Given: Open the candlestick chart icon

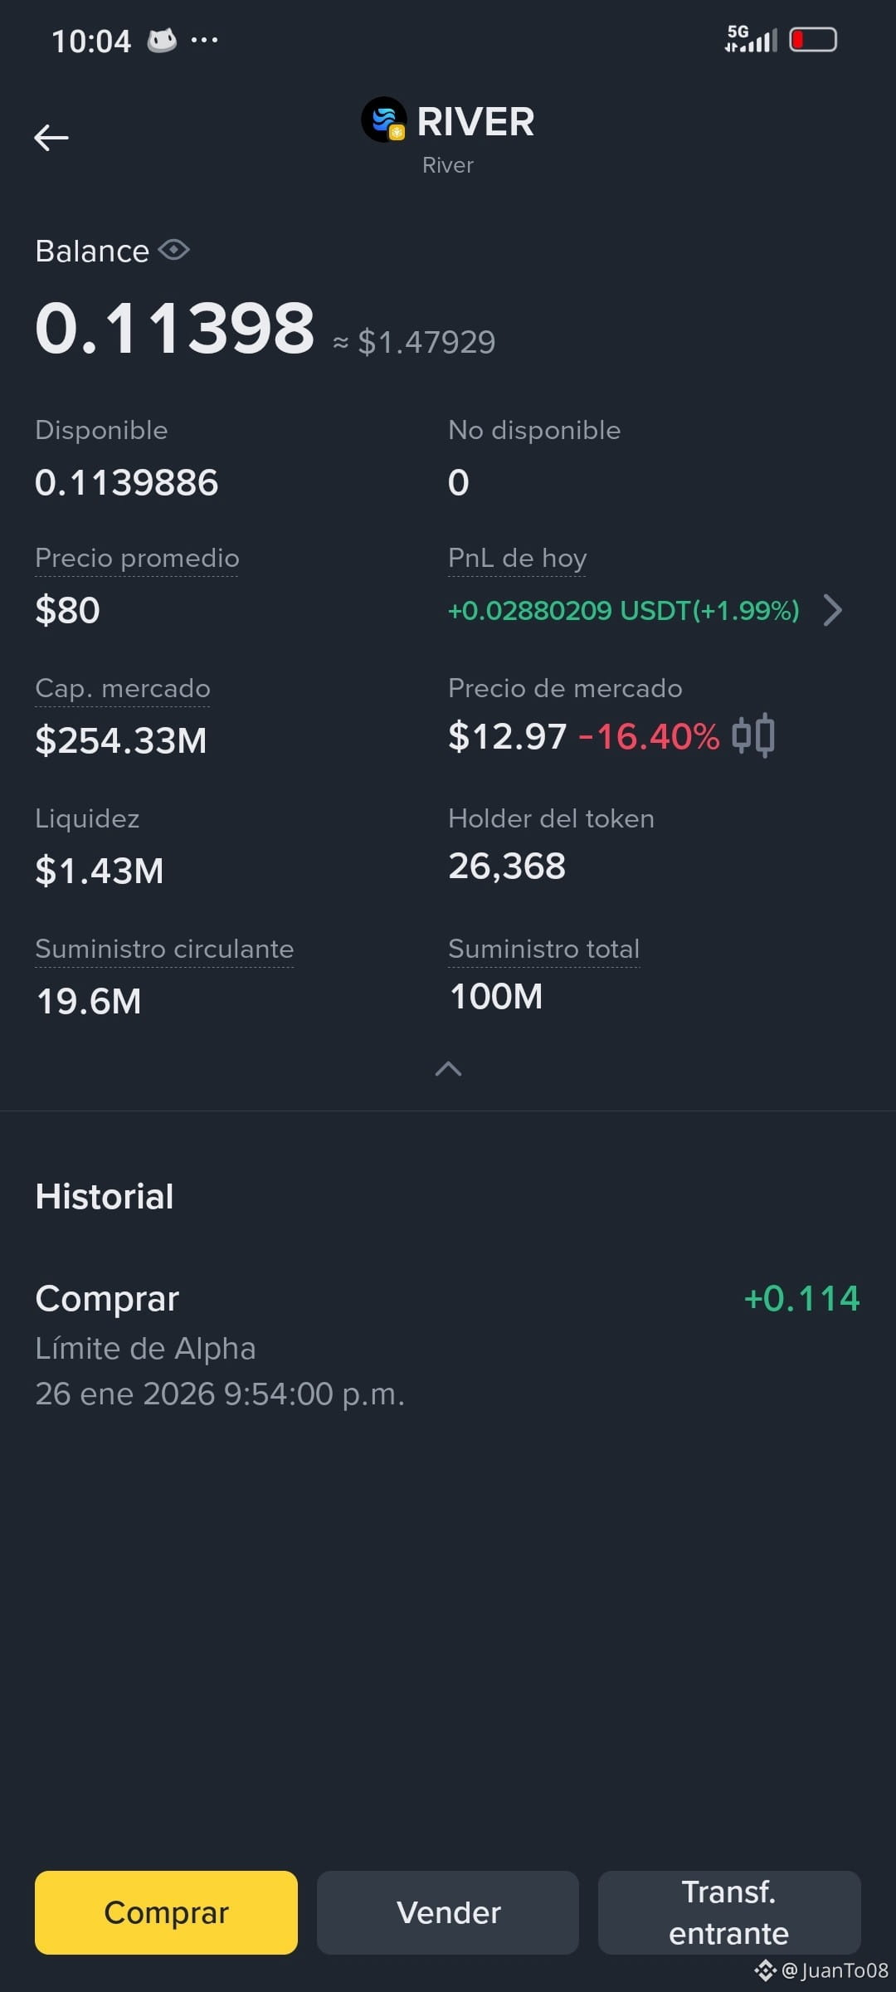Looking at the screenshot, I should tap(753, 735).
